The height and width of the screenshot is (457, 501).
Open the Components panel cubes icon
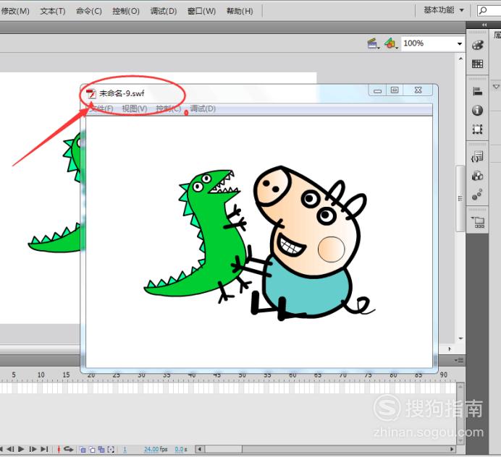point(477,176)
